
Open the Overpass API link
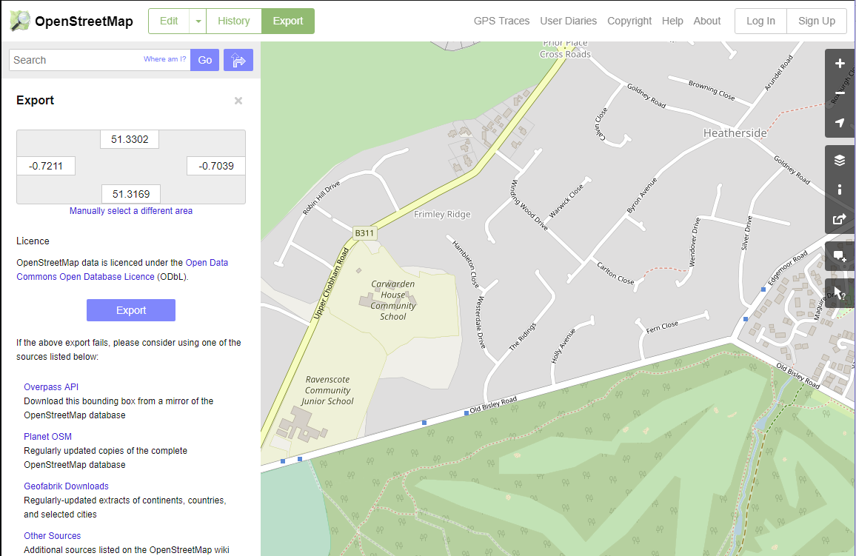tap(51, 387)
